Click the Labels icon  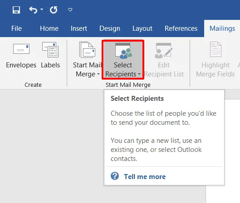point(50,50)
